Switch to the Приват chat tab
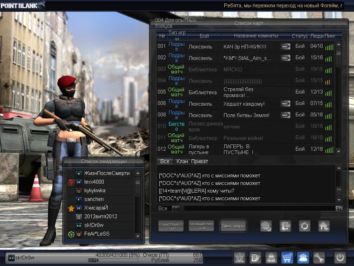Viewport: 354px width, 266px height. coord(199,161)
